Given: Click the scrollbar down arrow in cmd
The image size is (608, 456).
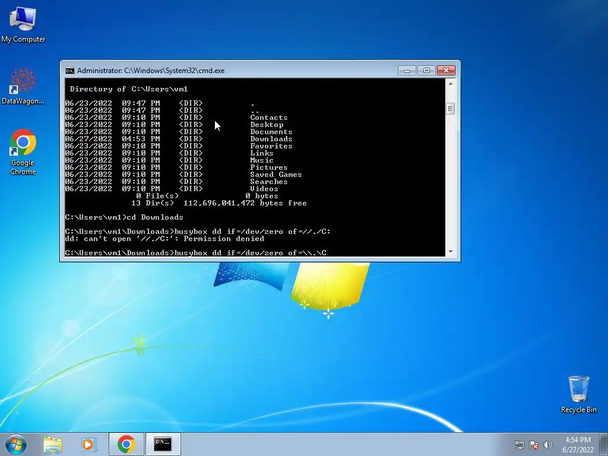Looking at the screenshot, I should (x=450, y=252).
